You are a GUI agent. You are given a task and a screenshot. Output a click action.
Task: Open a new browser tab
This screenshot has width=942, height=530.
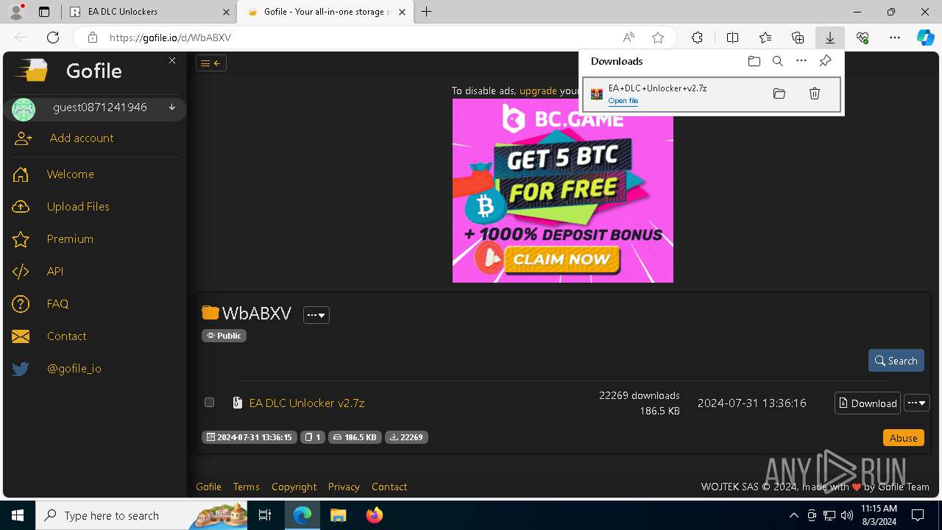(x=427, y=12)
